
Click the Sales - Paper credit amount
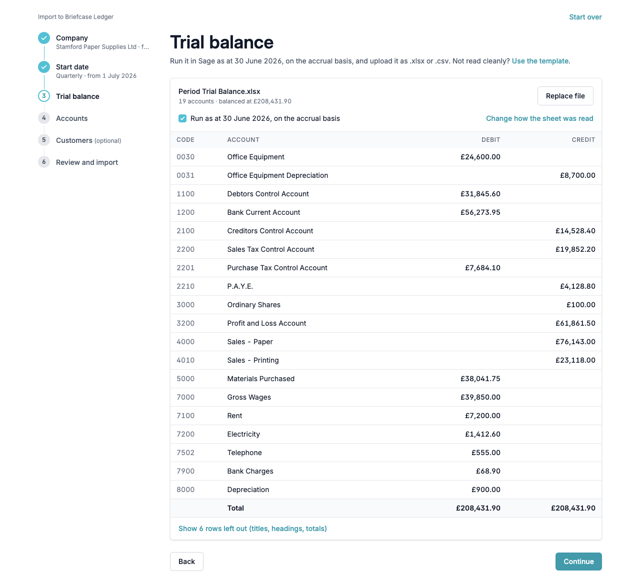pos(575,342)
